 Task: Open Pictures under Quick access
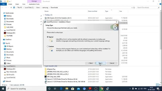pyautogui.click(x=9, y=24)
